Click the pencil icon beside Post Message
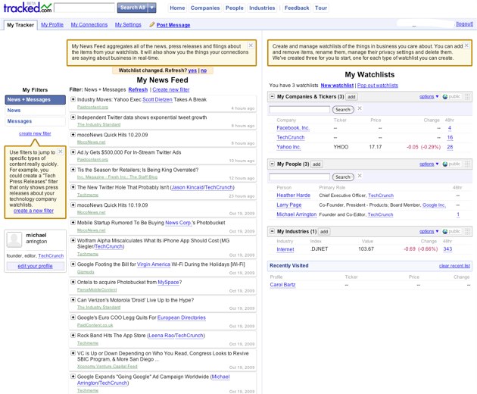The image size is (477, 394). point(151,25)
